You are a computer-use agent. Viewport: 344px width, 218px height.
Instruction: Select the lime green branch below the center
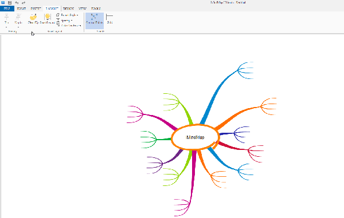tap(186, 163)
